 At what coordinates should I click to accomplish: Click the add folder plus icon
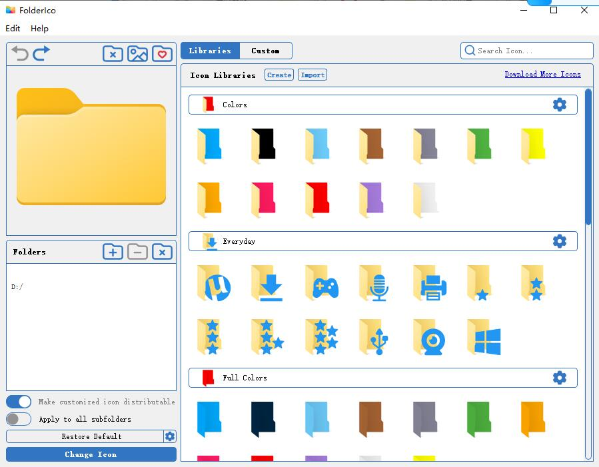click(x=113, y=252)
